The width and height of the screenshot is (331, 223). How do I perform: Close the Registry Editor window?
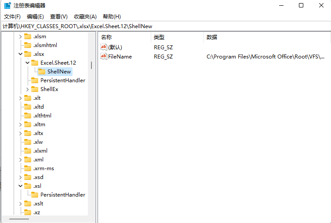pos(321,5)
